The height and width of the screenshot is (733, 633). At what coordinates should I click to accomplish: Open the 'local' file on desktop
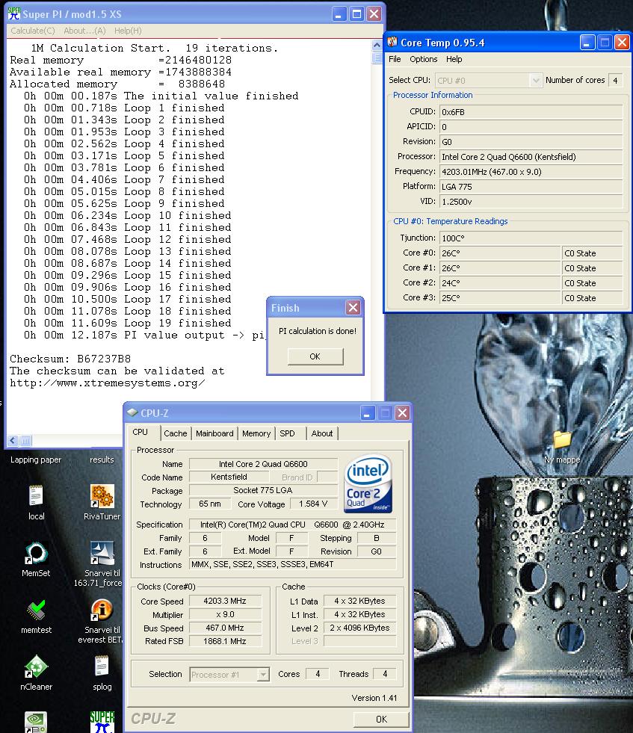pos(36,496)
